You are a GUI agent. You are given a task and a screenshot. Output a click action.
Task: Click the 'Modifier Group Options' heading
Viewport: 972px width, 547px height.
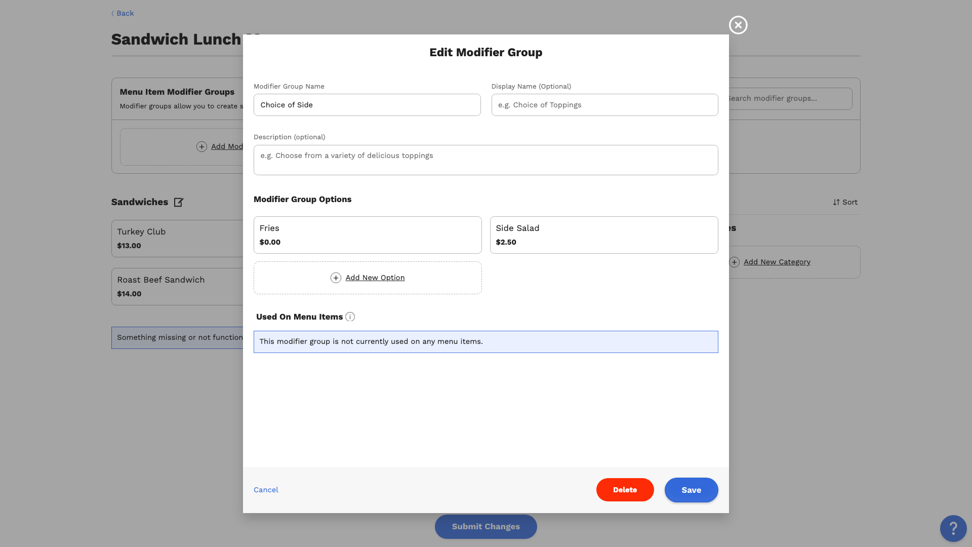coord(302,200)
